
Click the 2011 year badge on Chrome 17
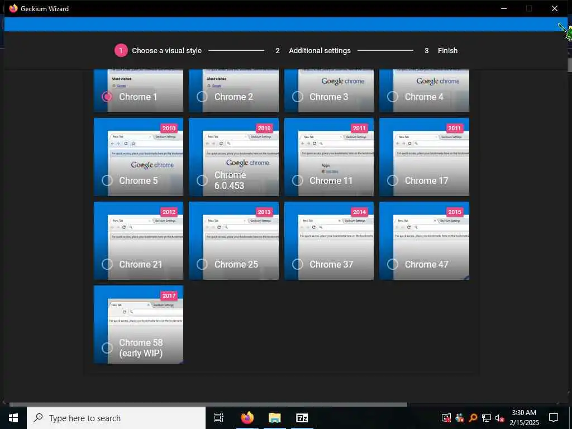(x=455, y=128)
